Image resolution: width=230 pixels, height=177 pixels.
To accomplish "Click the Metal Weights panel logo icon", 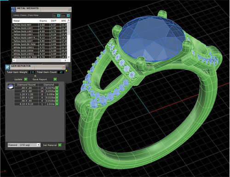I will click(13, 9).
